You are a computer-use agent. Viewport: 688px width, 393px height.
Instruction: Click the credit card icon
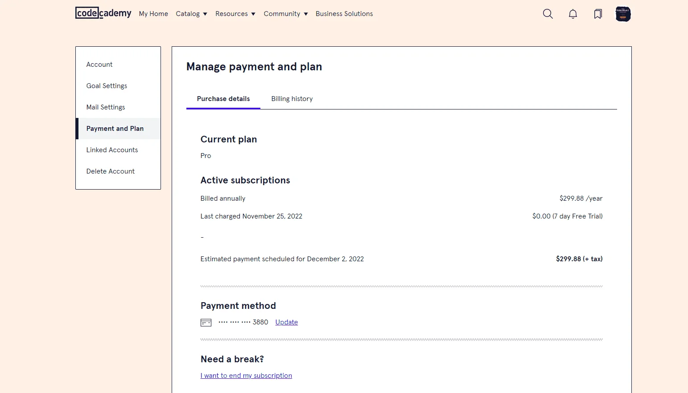(206, 322)
